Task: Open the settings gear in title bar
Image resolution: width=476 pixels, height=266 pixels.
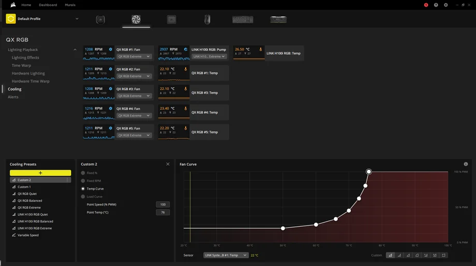Action: [445, 5]
